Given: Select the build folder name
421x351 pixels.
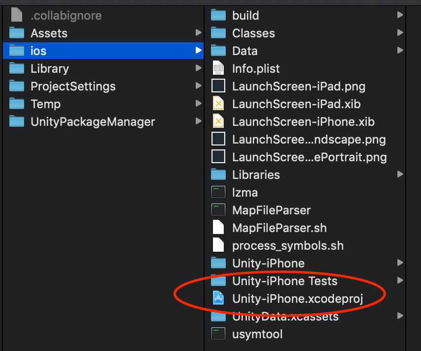Looking at the screenshot, I should click(246, 16).
